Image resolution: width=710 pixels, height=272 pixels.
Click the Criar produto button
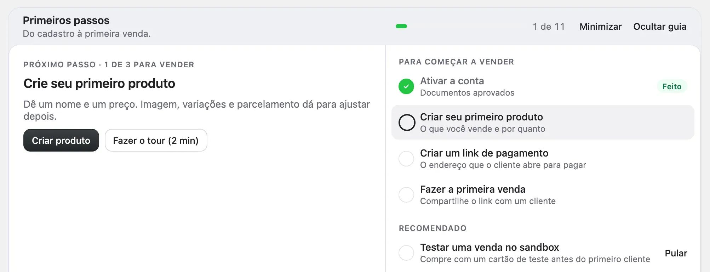[61, 140]
